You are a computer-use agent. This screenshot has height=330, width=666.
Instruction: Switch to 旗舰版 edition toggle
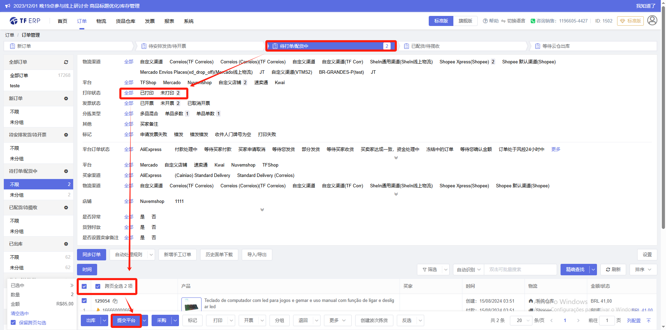tap(466, 21)
